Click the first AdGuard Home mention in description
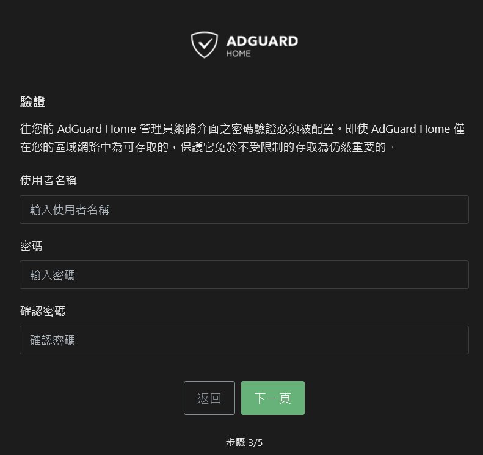Image resolution: width=483 pixels, height=455 pixels. (x=96, y=129)
